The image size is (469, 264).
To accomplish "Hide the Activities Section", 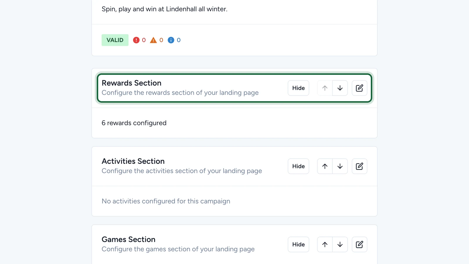I will pyautogui.click(x=298, y=166).
